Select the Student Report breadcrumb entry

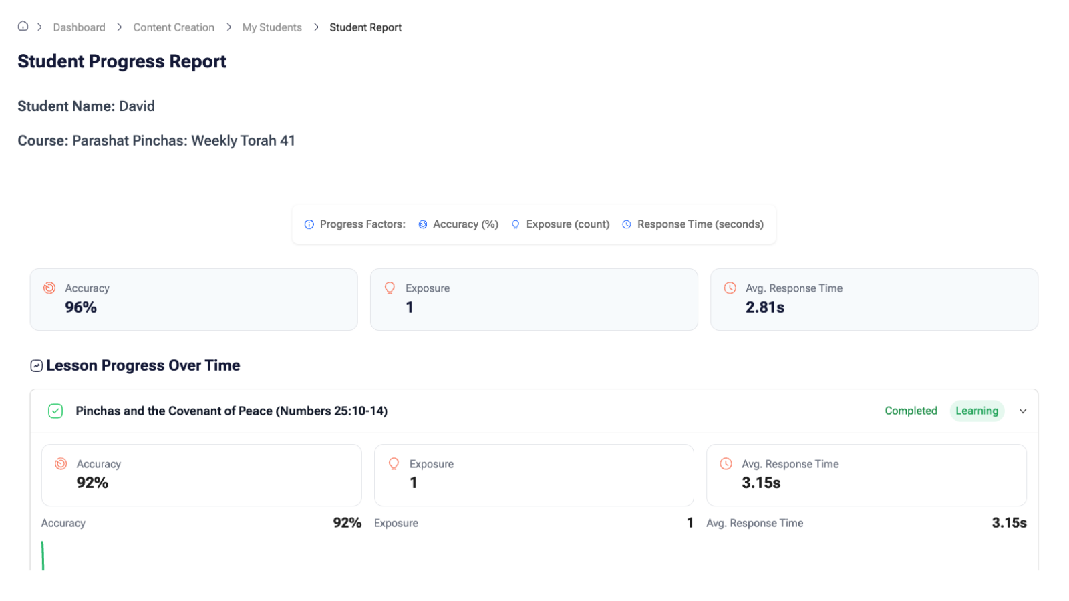tap(365, 27)
